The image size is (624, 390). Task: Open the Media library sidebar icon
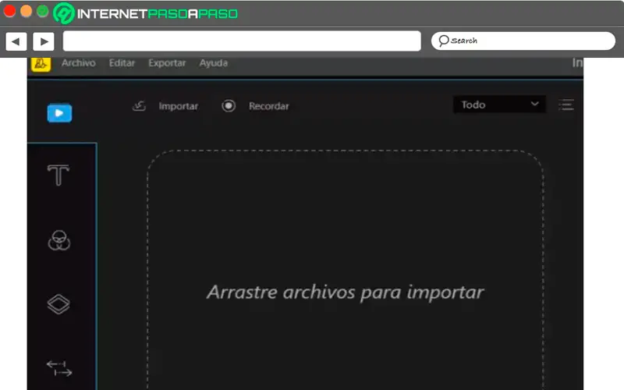(x=60, y=113)
